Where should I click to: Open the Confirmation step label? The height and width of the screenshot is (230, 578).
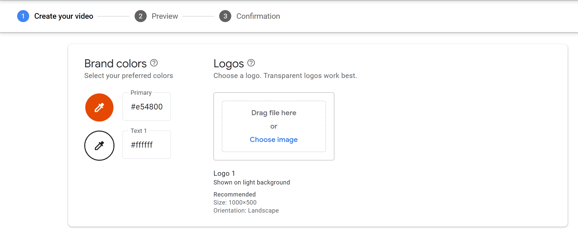[258, 16]
